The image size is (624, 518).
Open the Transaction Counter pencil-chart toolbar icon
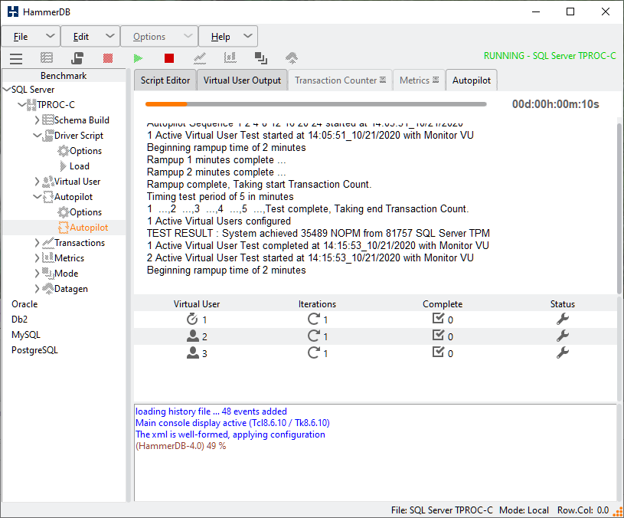(x=200, y=58)
